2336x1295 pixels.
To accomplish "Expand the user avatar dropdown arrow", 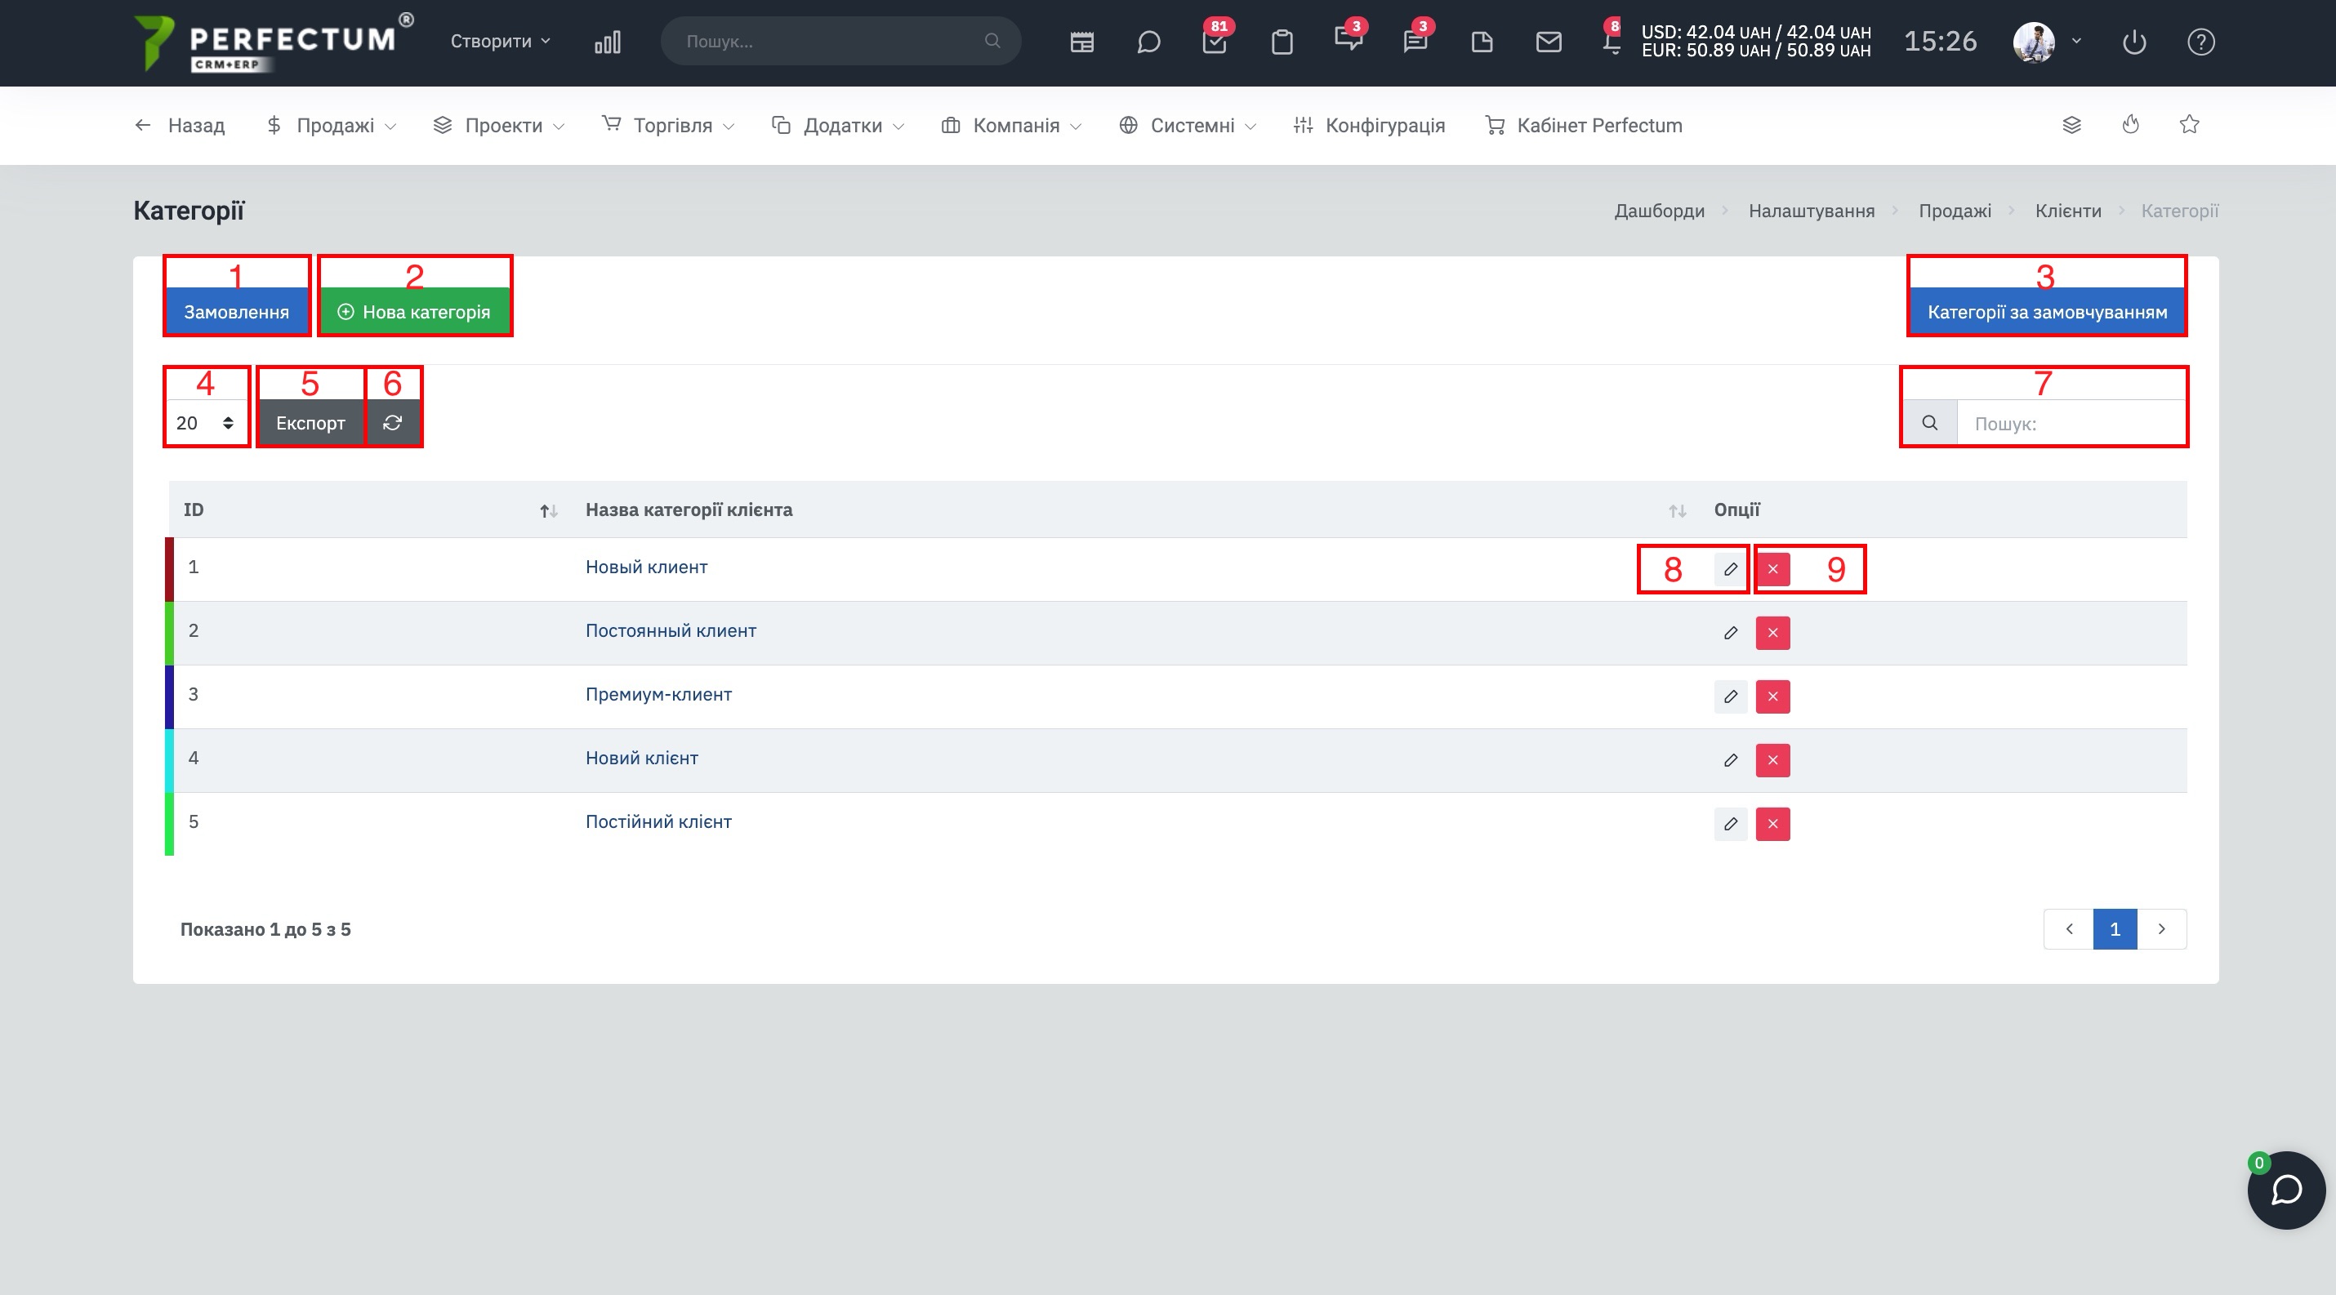I will [2076, 41].
